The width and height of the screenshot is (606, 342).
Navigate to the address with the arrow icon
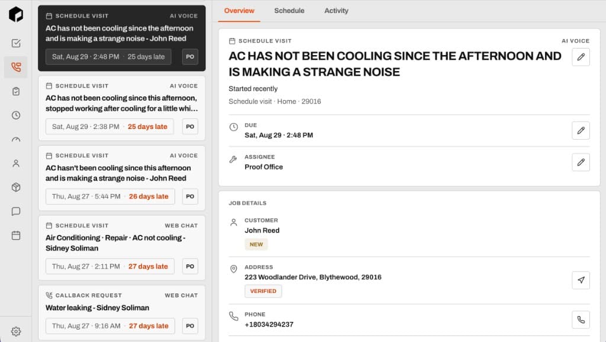tap(581, 280)
